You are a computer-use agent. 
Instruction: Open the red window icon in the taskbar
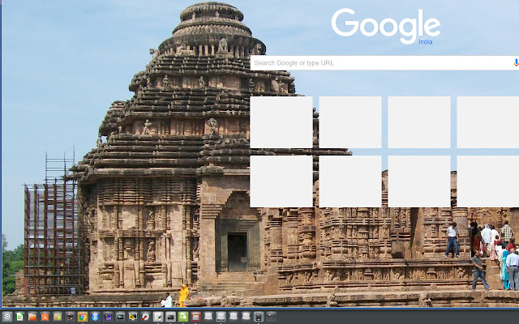click(x=196, y=317)
